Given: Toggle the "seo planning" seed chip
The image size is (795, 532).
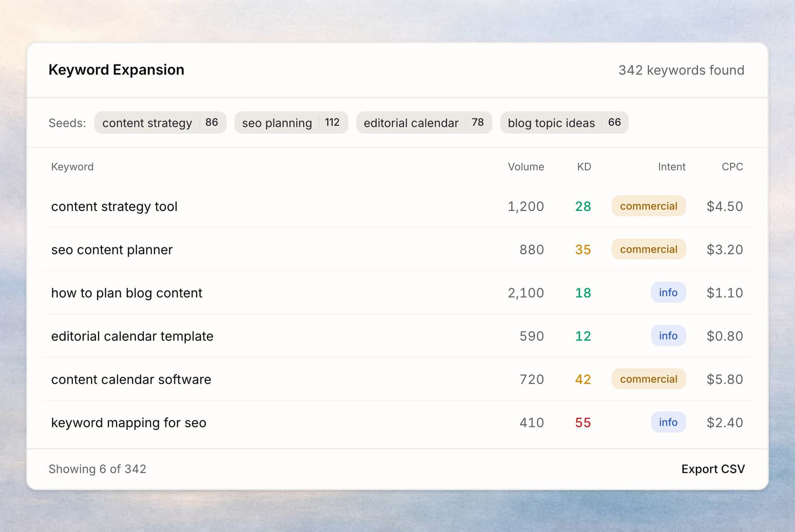Looking at the screenshot, I should click(x=291, y=123).
